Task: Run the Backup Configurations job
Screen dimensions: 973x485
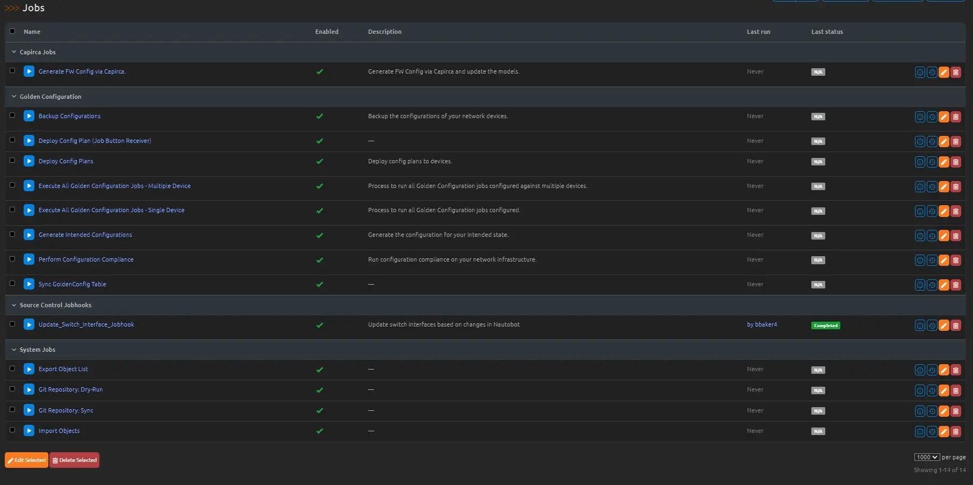Action: click(29, 116)
